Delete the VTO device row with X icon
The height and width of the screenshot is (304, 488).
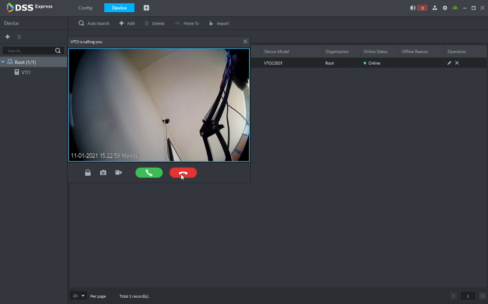pyautogui.click(x=457, y=63)
